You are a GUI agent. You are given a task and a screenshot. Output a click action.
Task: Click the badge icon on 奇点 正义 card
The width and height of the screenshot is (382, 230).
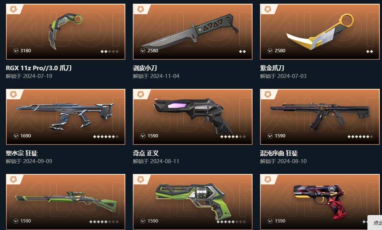(140, 94)
